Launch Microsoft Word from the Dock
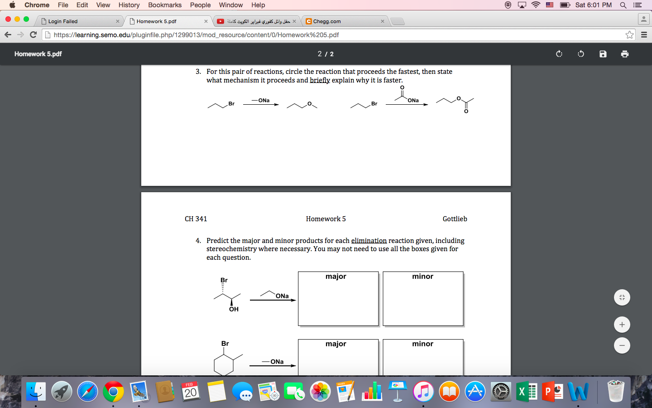 tap(578, 391)
